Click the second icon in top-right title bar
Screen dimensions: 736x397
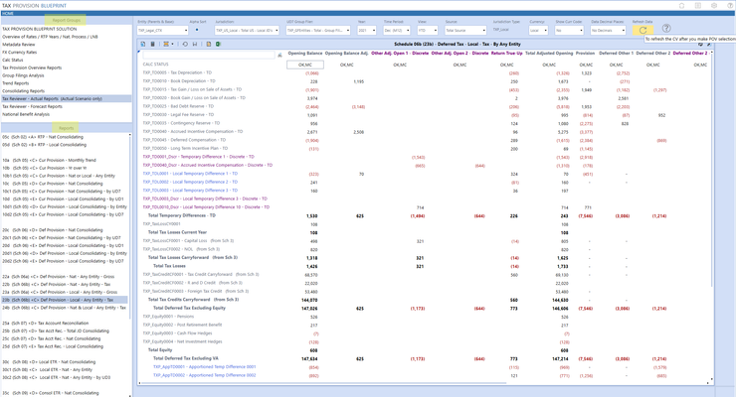coord(698,6)
